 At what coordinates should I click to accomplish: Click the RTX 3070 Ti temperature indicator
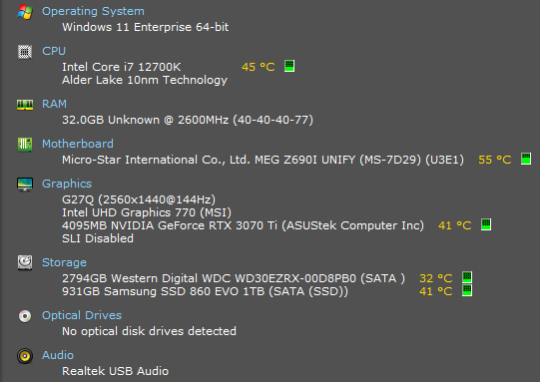tap(486, 224)
